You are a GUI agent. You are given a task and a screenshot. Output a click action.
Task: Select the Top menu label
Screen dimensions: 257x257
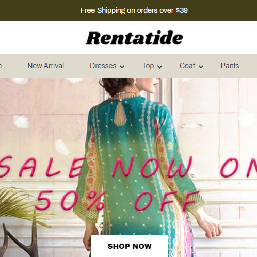(148, 66)
